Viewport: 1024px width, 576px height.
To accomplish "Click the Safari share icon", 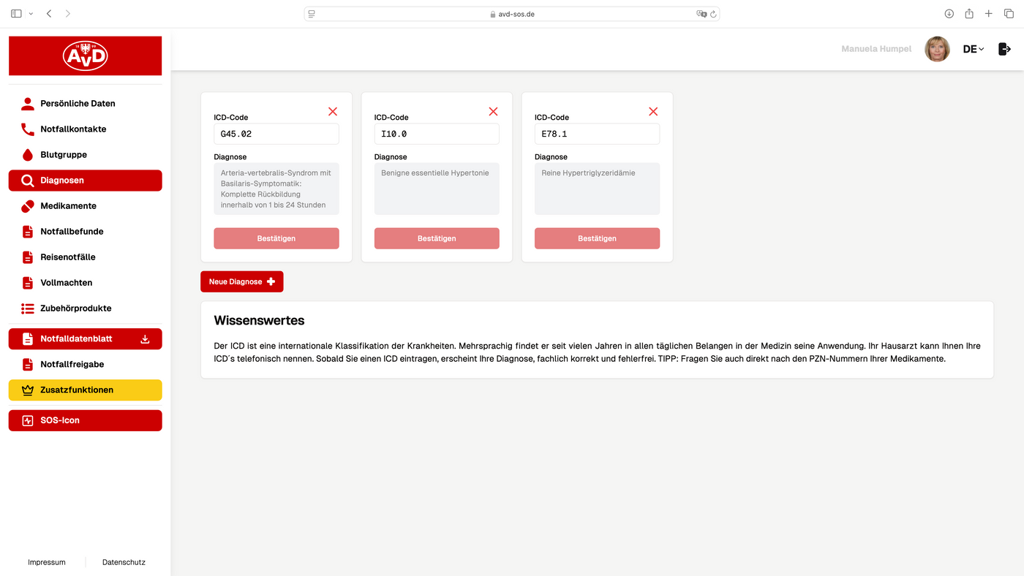I will pos(969,14).
